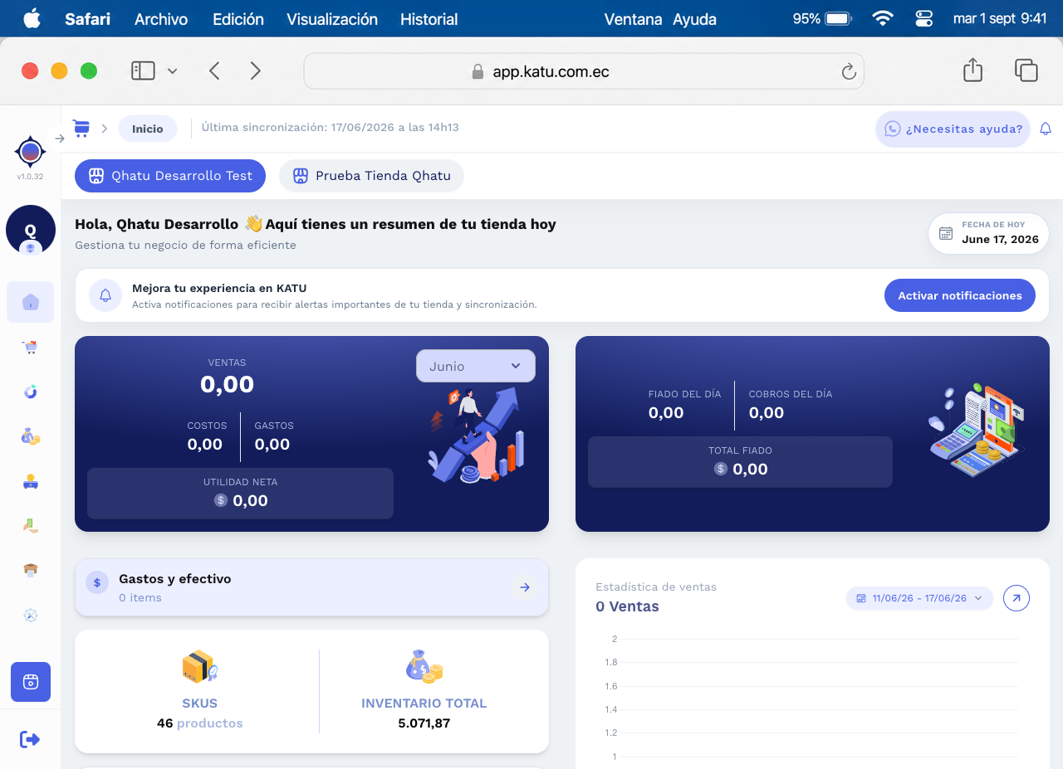The image size is (1063, 769).
Task: Open the shopping cart sidebar icon
Action: [x=31, y=348]
